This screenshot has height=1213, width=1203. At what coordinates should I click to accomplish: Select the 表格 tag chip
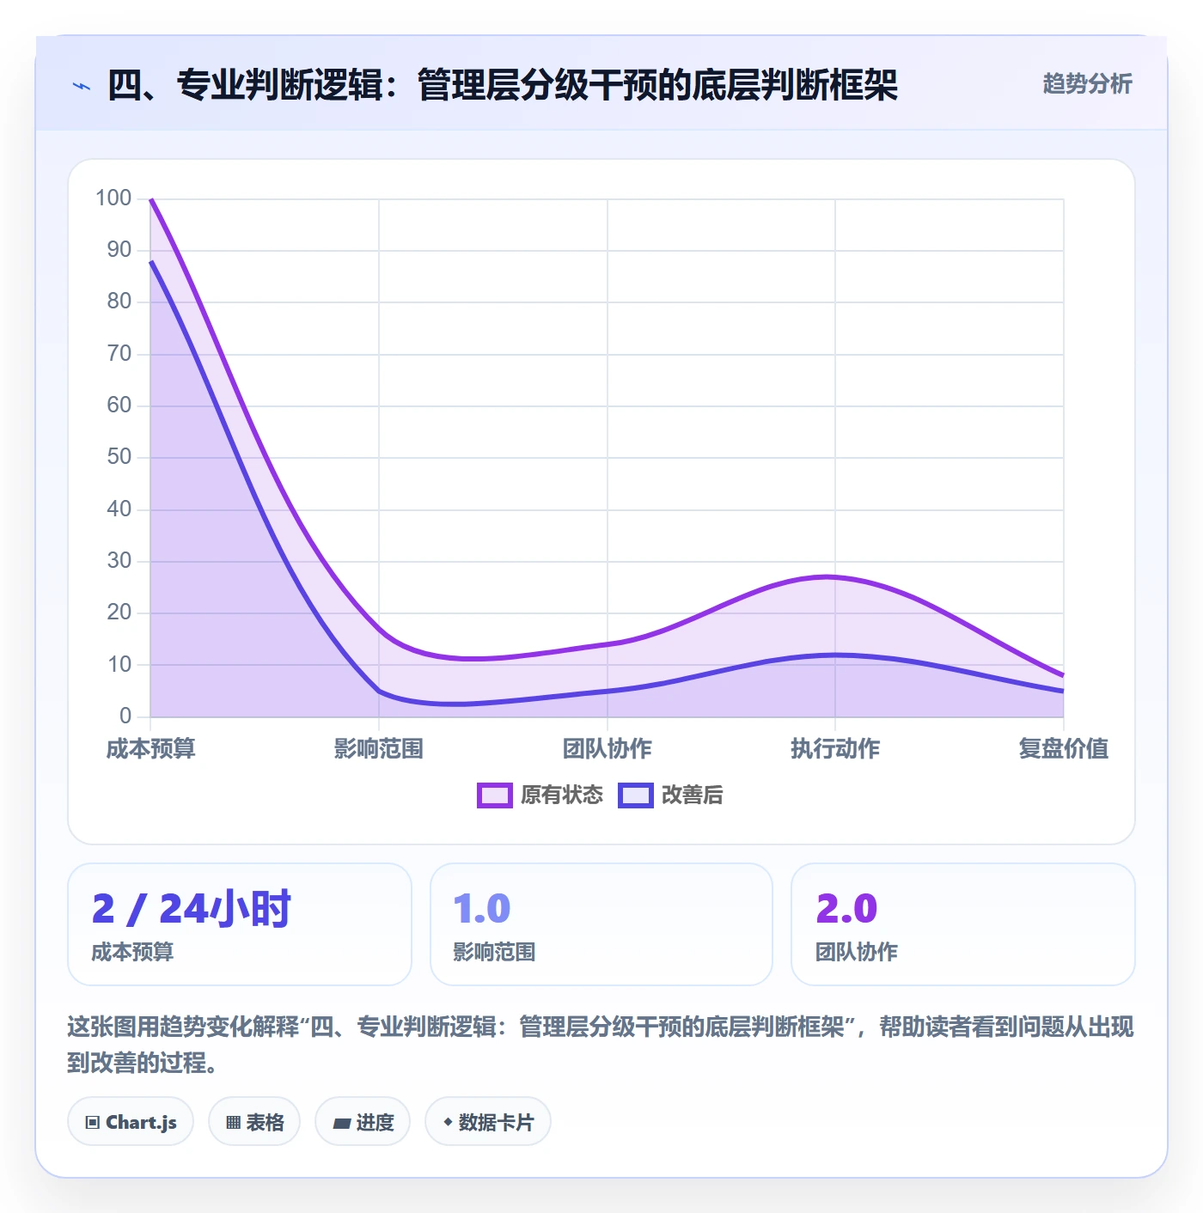[254, 1122]
